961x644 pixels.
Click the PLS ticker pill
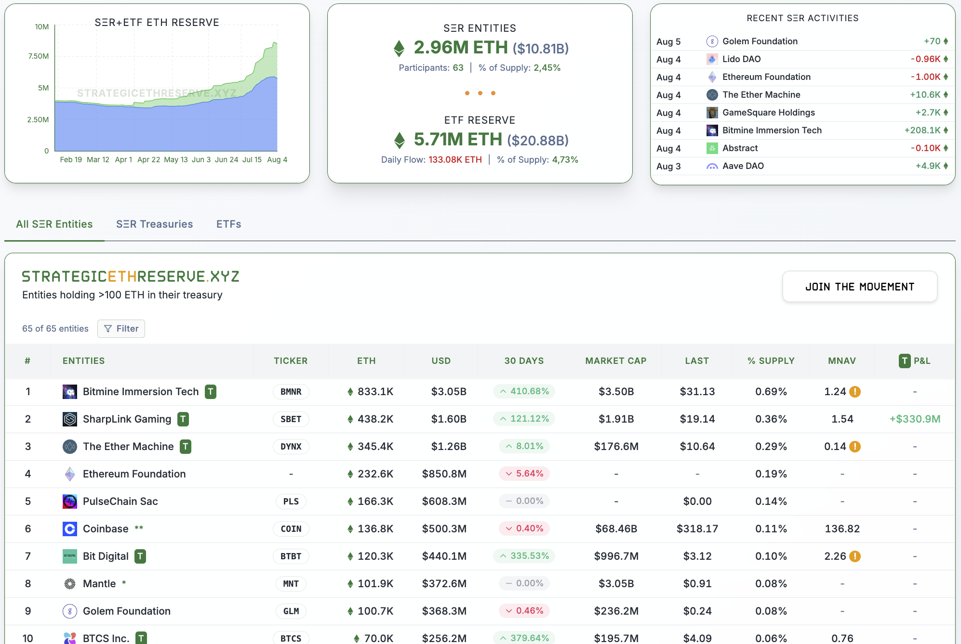tap(291, 502)
